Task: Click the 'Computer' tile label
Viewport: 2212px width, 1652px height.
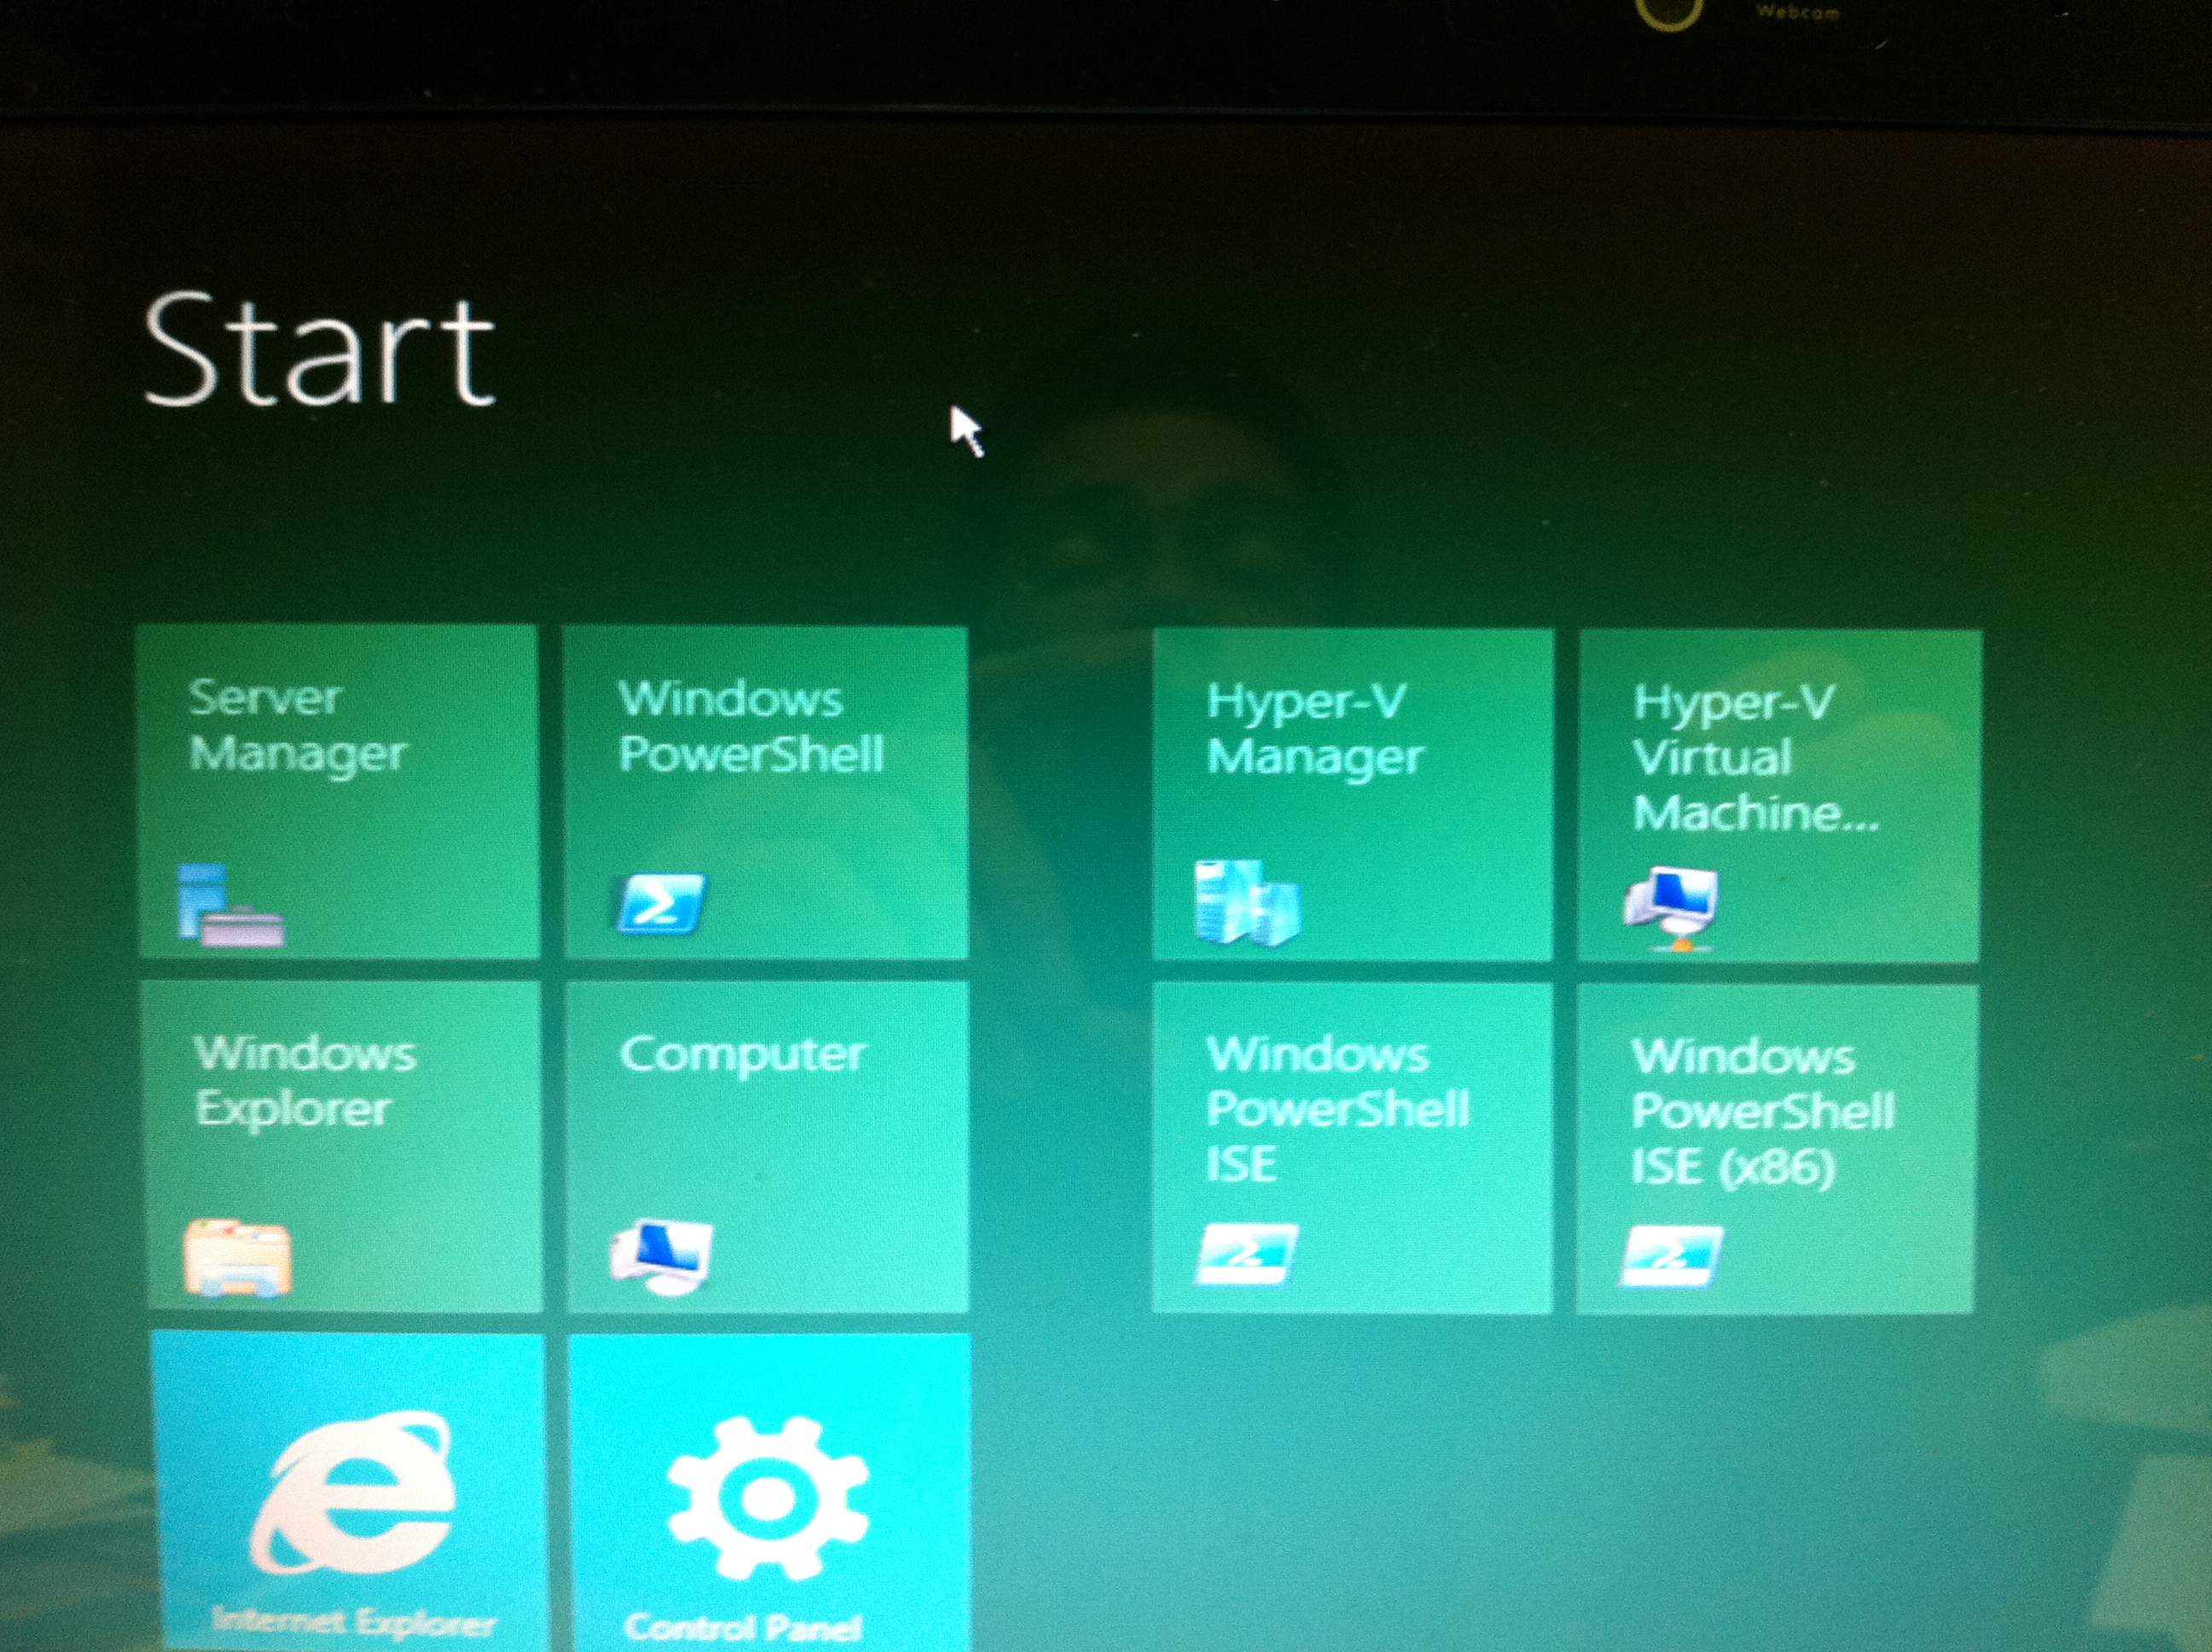Action: [x=742, y=1056]
